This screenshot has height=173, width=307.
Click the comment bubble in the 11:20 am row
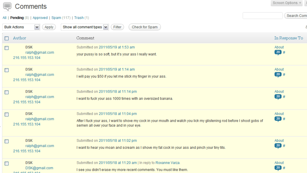coord(278,168)
